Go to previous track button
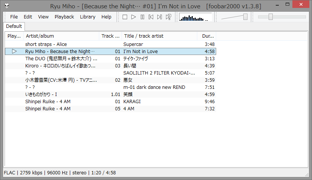This screenshot has width=312, height=180. 151,17
